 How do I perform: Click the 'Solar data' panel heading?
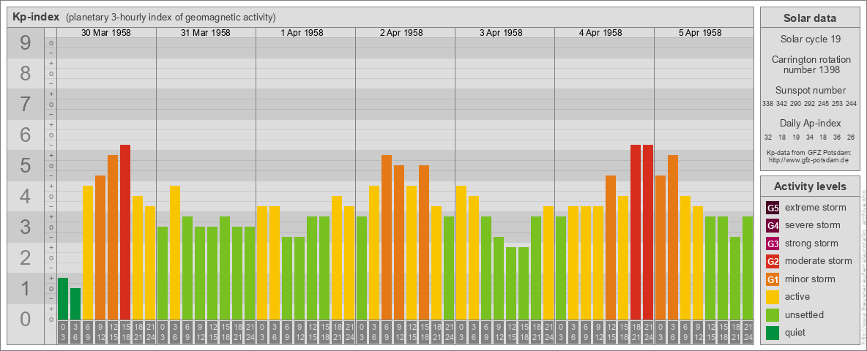(x=810, y=18)
